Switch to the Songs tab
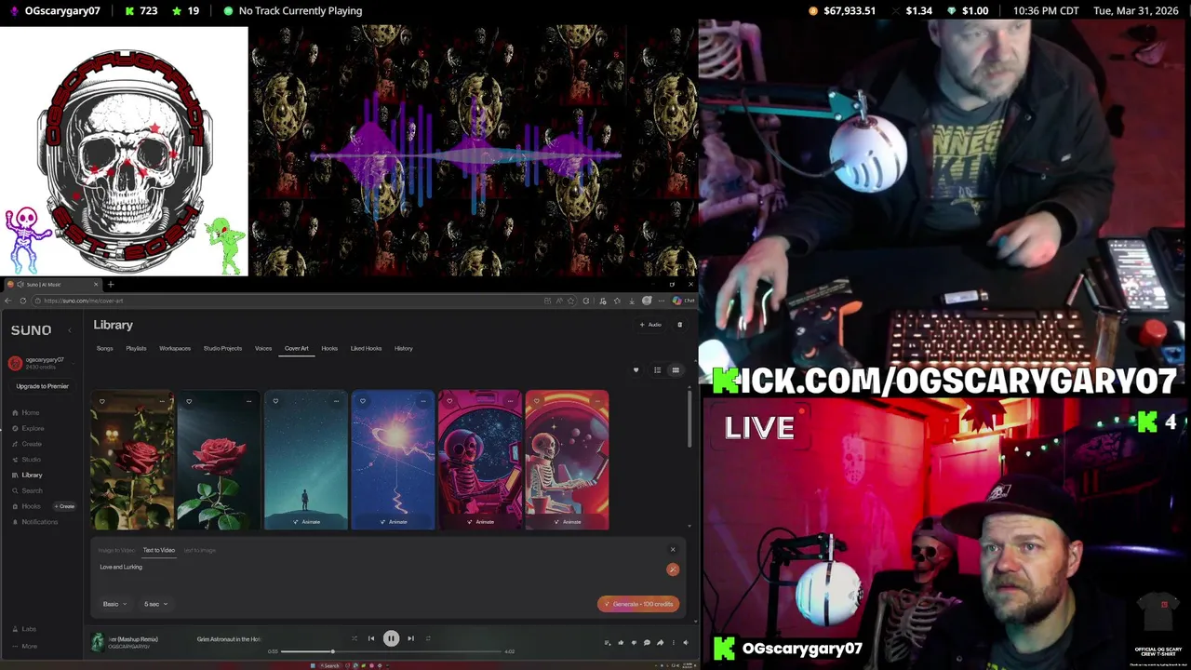Screen dimensions: 1191x670 (x=104, y=348)
